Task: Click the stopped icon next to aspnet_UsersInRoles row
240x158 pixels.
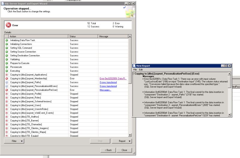Action: [x=7, y=109]
